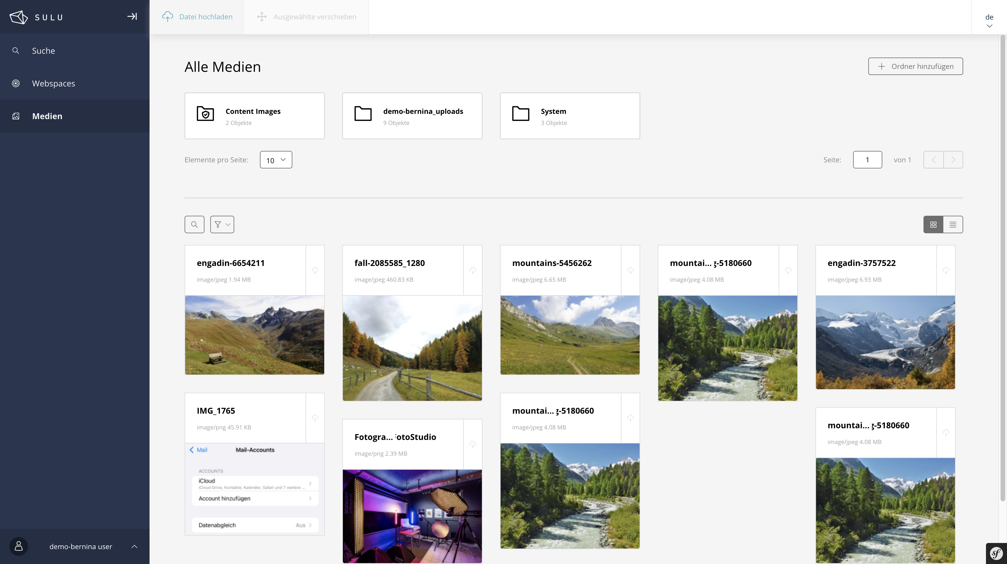
Task: Open the elements per page dropdown
Action: 276,160
